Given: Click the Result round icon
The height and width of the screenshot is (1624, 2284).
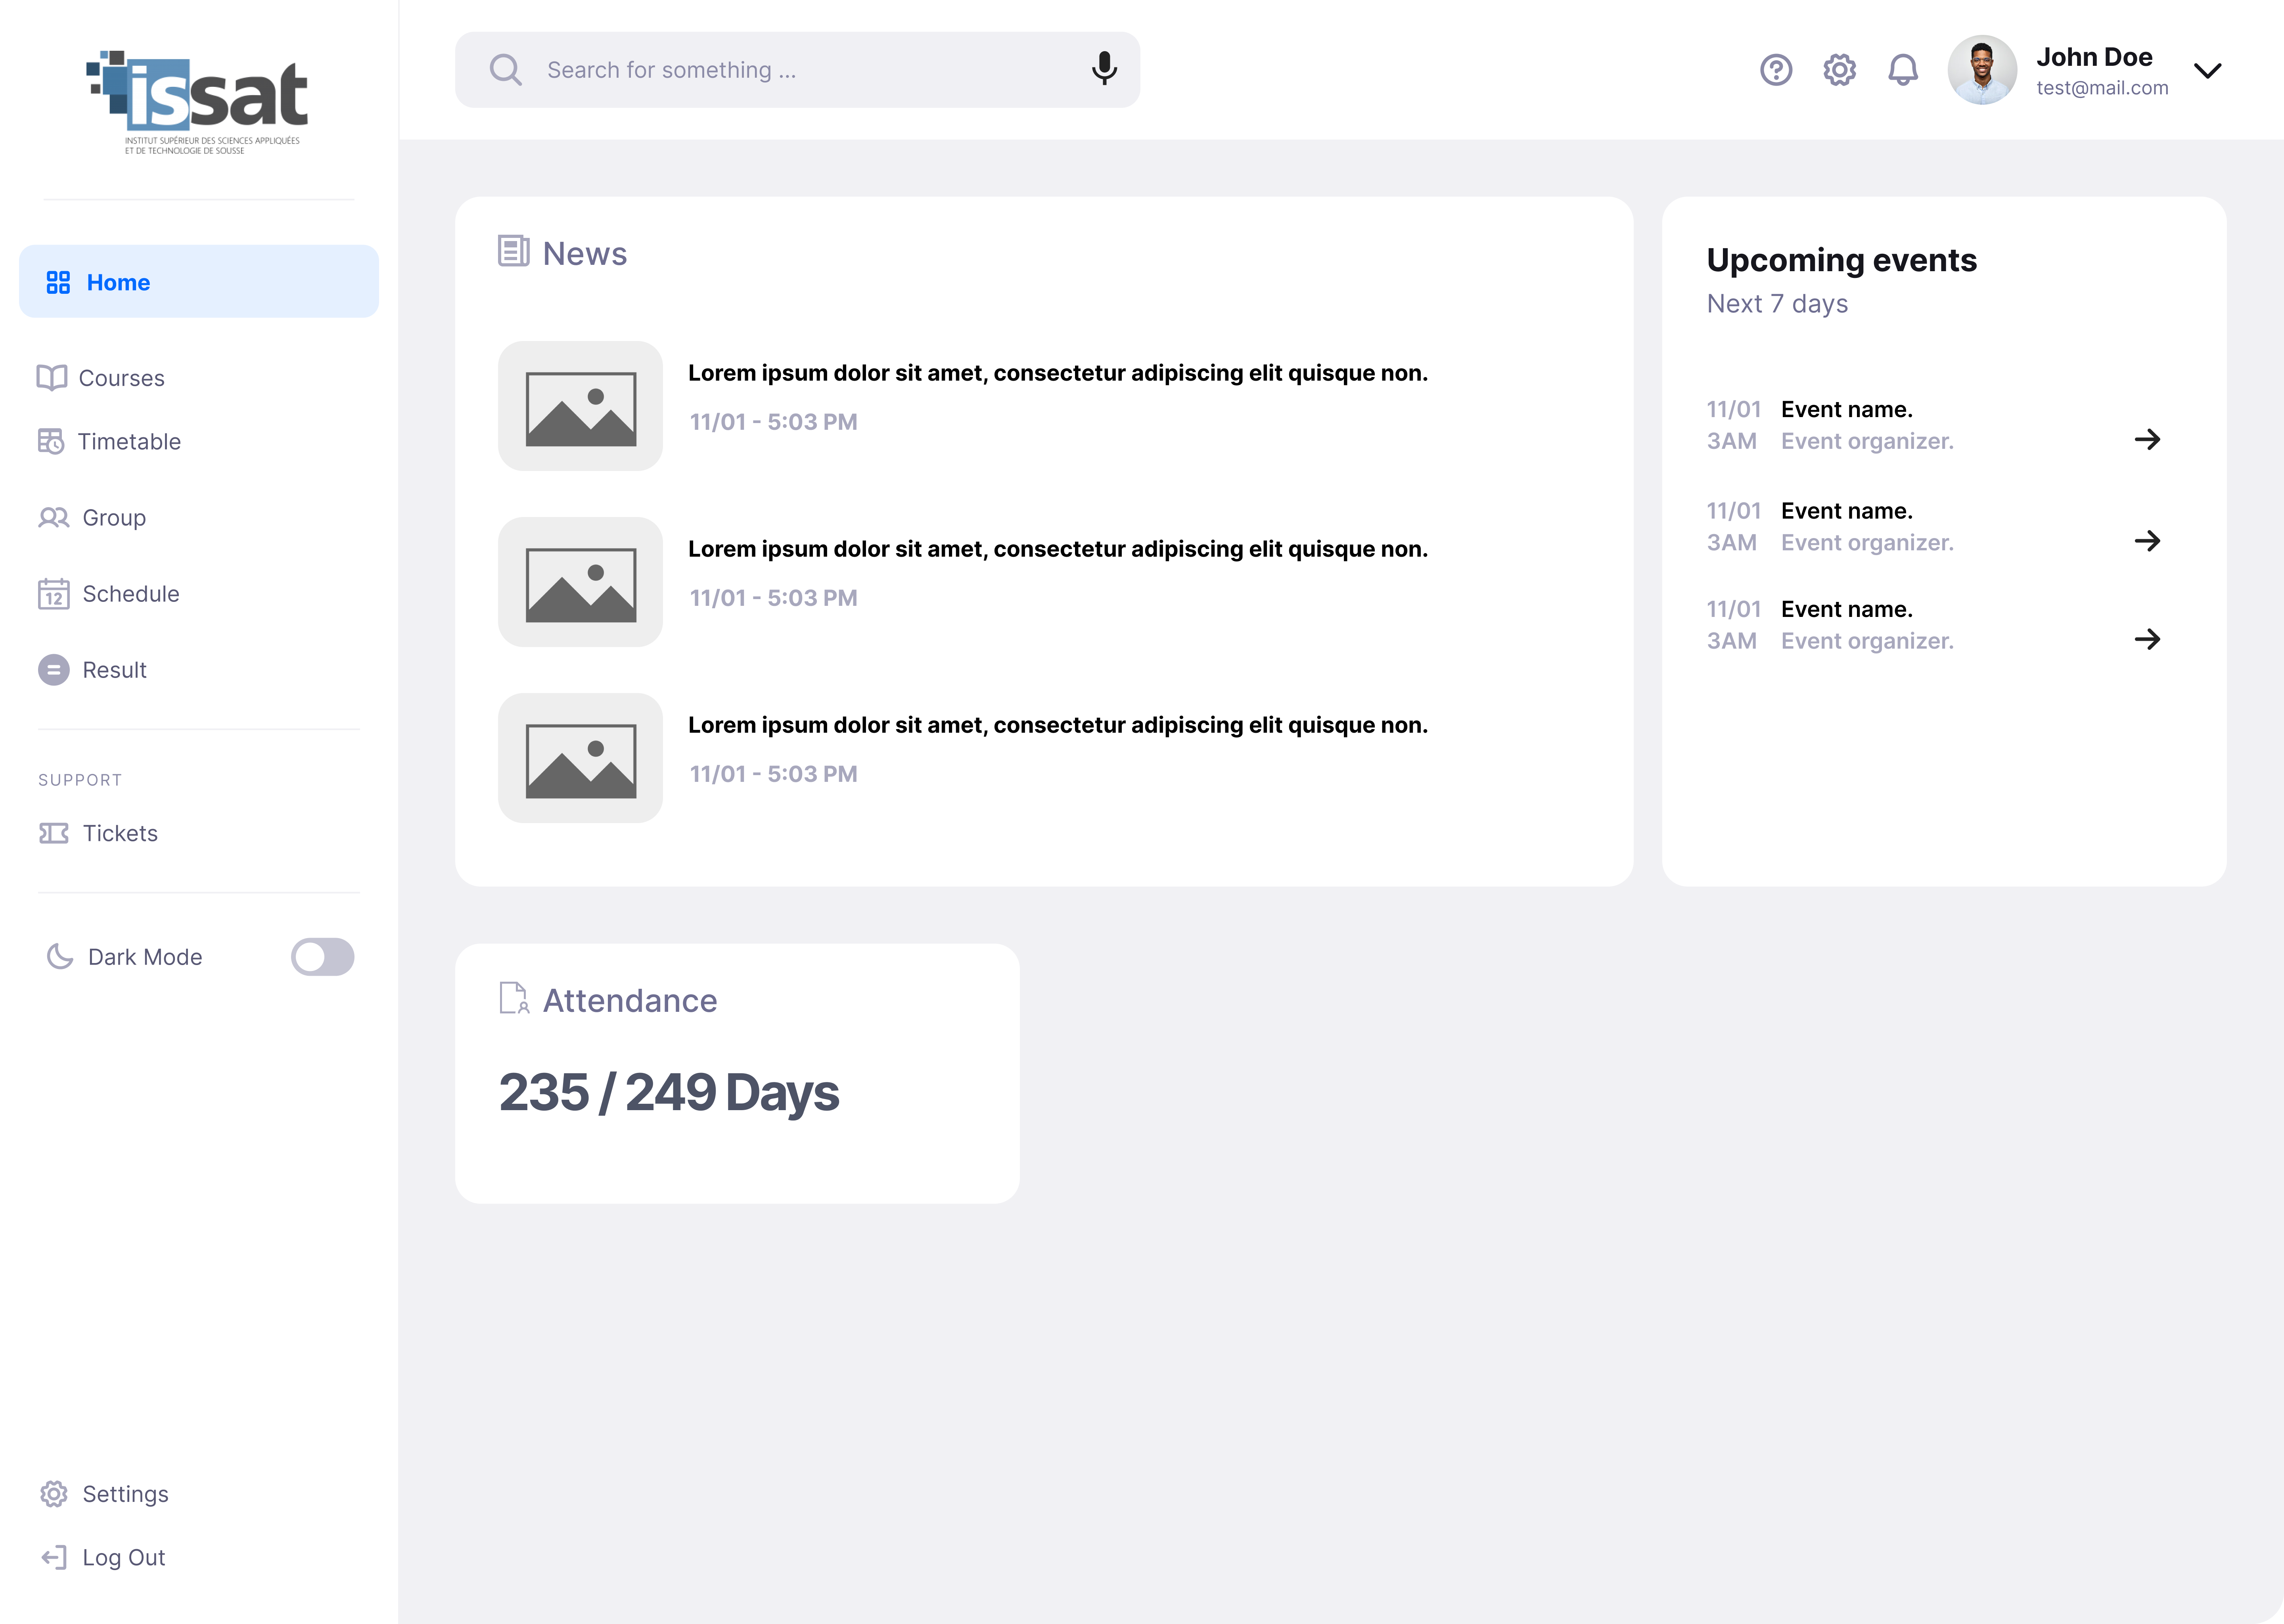Looking at the screenshot, I should (x=54, y=670).
